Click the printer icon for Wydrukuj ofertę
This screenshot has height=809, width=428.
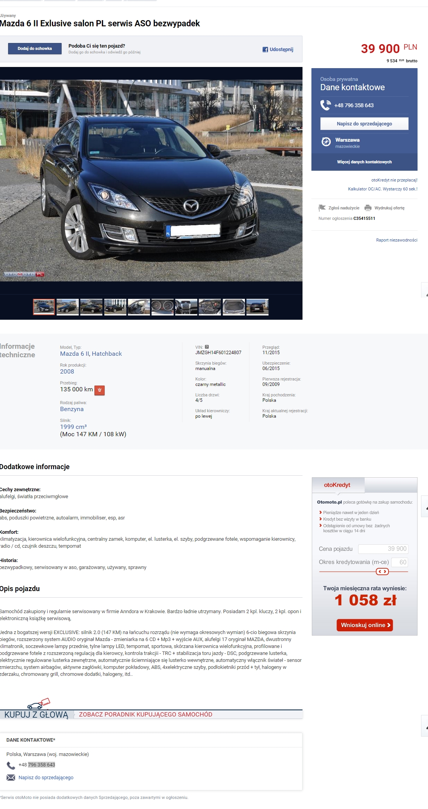pos(368,208)
